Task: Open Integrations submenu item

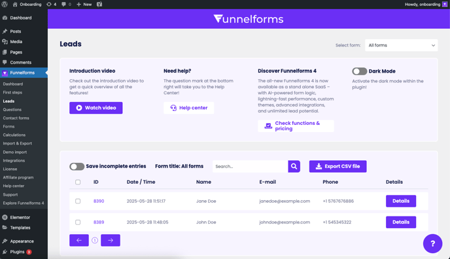Action: click(x=14, y=161)
